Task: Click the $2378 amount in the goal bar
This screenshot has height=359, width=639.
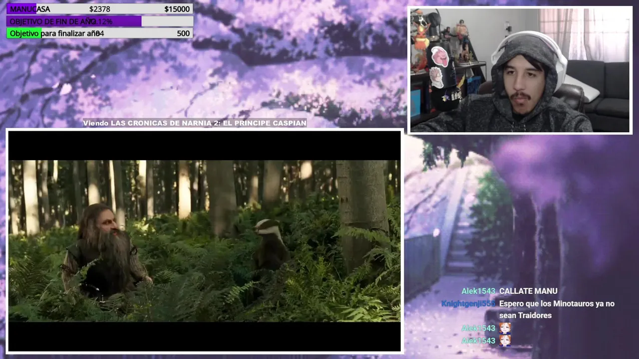Action: click(100, 9)
